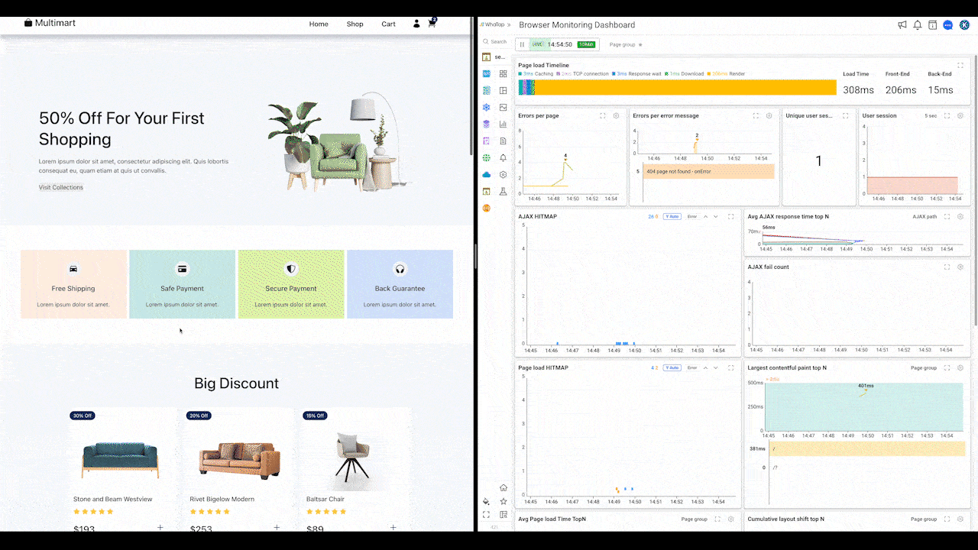Select the orange round product icon
Image resolution: width=978 pixels, height=550 pixels.
[x=486, y=208]
